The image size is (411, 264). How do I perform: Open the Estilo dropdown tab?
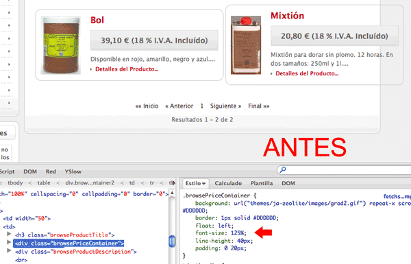coord(195,184)
